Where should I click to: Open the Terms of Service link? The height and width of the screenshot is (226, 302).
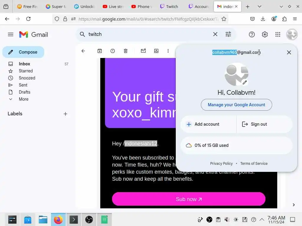(254, 163)
